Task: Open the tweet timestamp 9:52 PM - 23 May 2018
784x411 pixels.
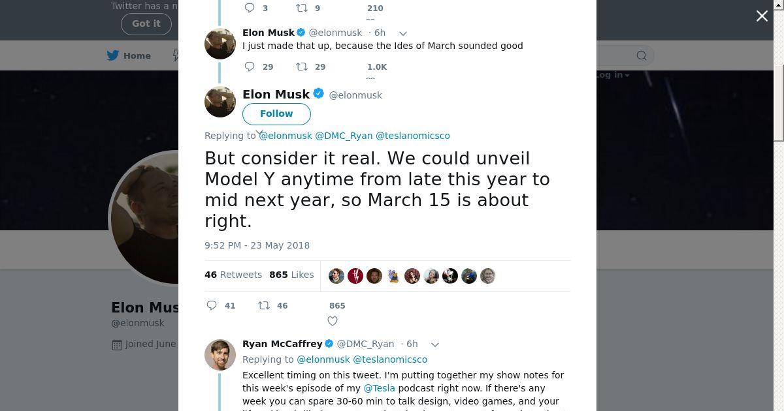Action: [x=257, y=245]
